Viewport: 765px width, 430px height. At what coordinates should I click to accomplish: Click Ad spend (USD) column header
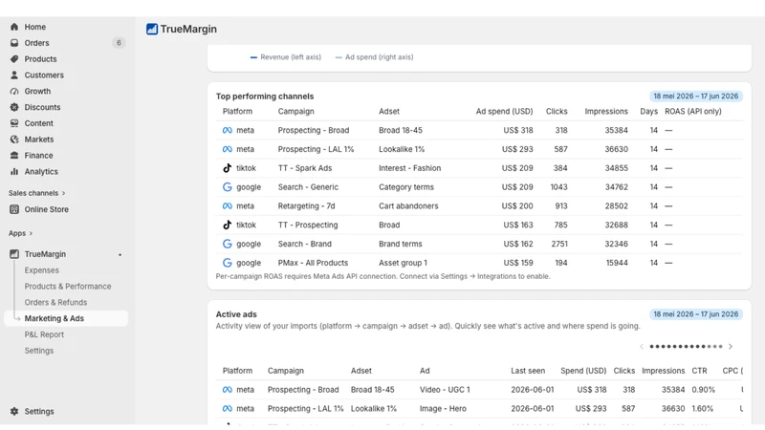(505, 111)
